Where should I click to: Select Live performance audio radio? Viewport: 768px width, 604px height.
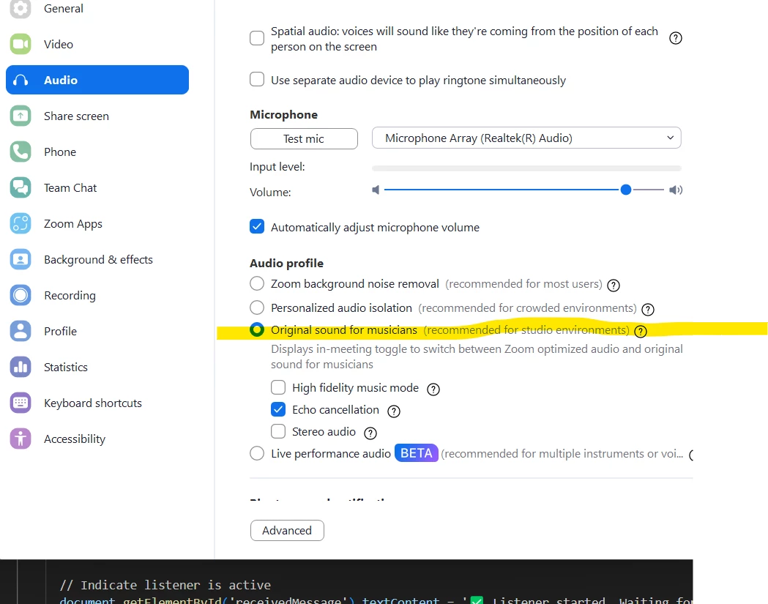[x=257, y=453]
